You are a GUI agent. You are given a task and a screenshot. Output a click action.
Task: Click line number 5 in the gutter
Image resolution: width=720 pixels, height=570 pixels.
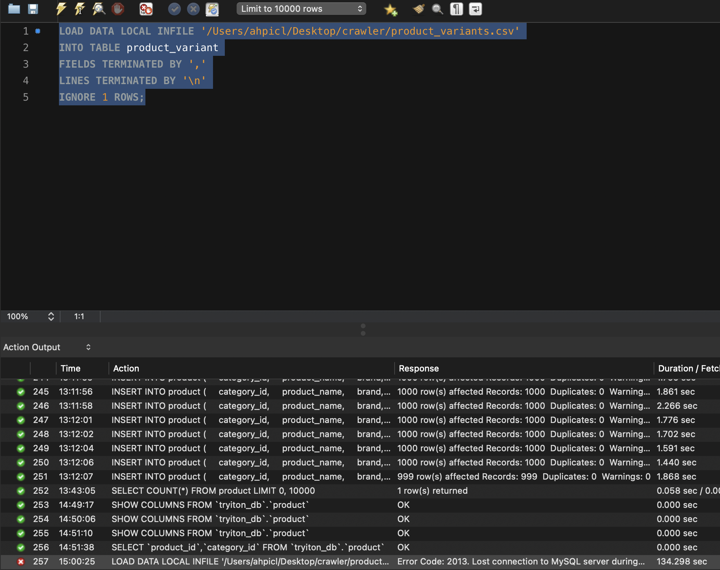[26, 97]
